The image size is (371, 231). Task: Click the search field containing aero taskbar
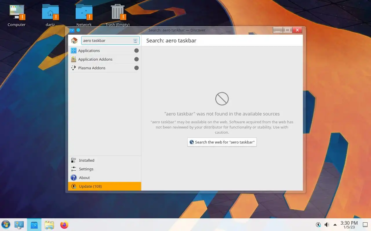[110, 40]
